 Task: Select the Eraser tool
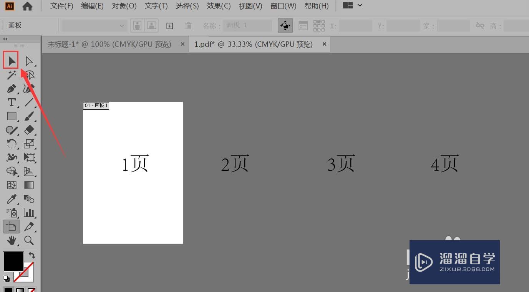click(29, 130)
